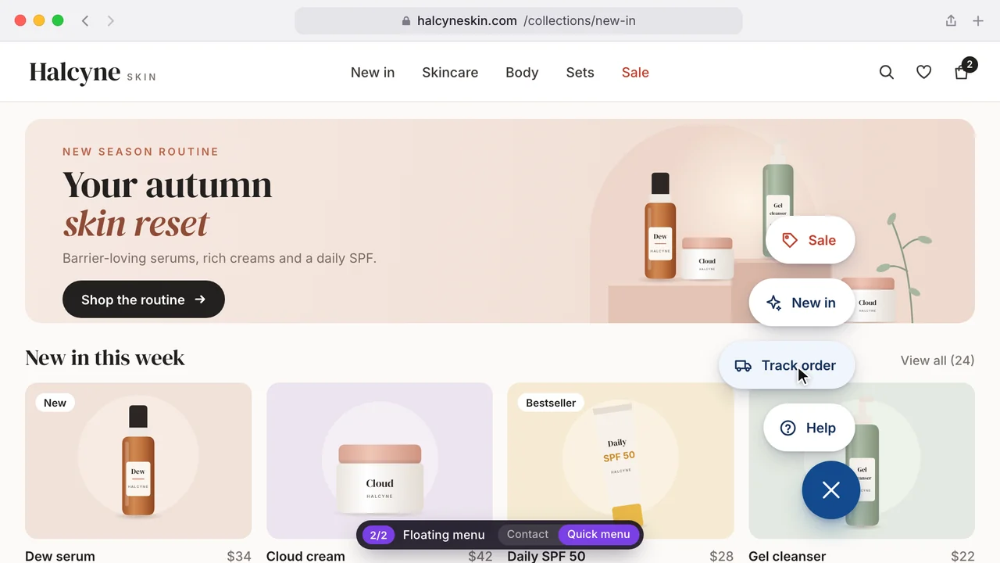Click the Halcyne Skin logo
Screen dimensions: 1000x563
tap(93, 73)
